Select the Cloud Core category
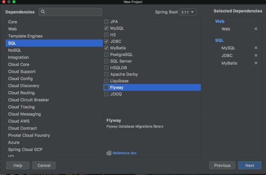266x175 pixels. [x=54, y=64]
